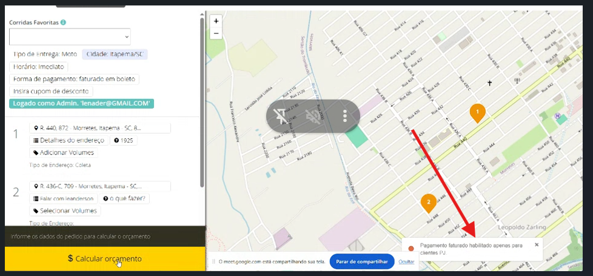
Task: Edit address R. 440, 872 Morretes
Action: [100, 129]
